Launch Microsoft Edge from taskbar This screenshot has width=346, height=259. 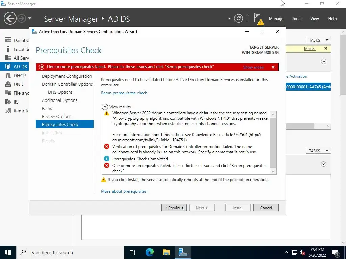(x=150, y=252)
